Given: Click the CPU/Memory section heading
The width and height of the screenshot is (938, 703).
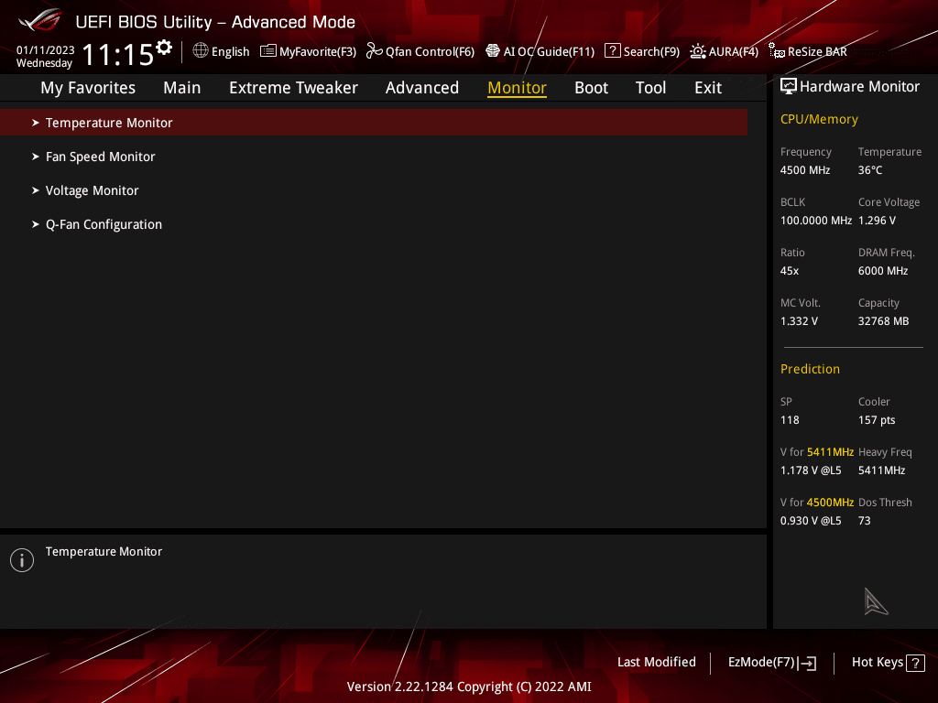Looking at the screenshot, I should [x=819, y=120].
